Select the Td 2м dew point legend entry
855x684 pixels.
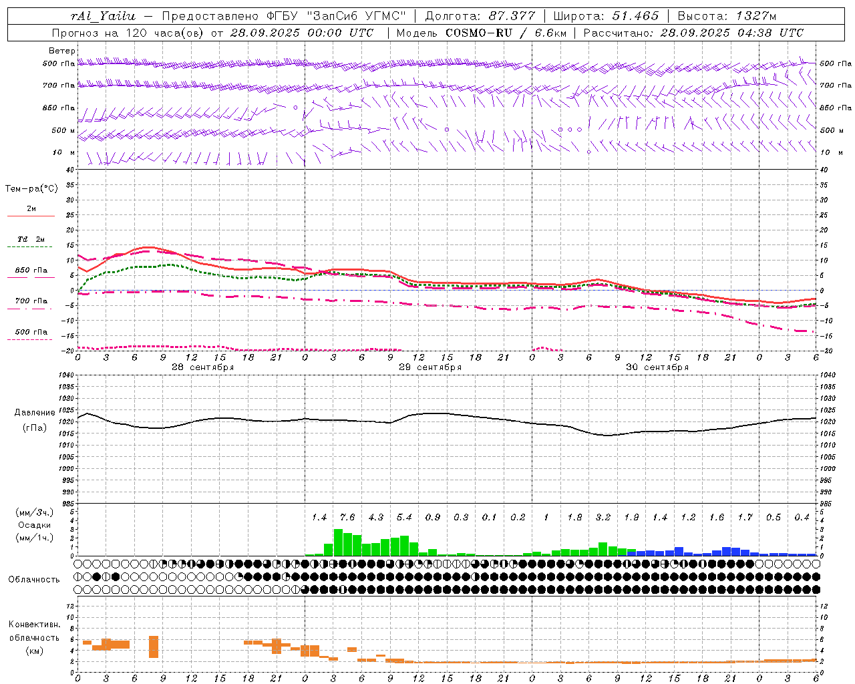[31, 239]
